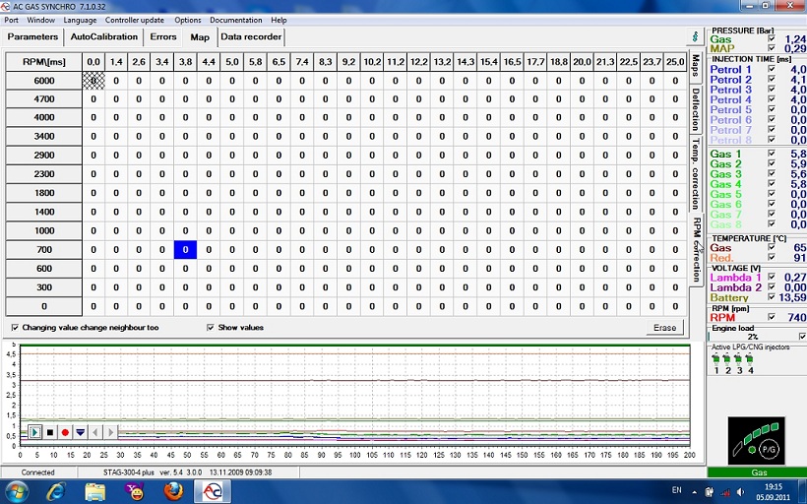Toggle the 'Show values' checkbox
Viewport: 807px width, 504px height.
(x=211, y=328)
